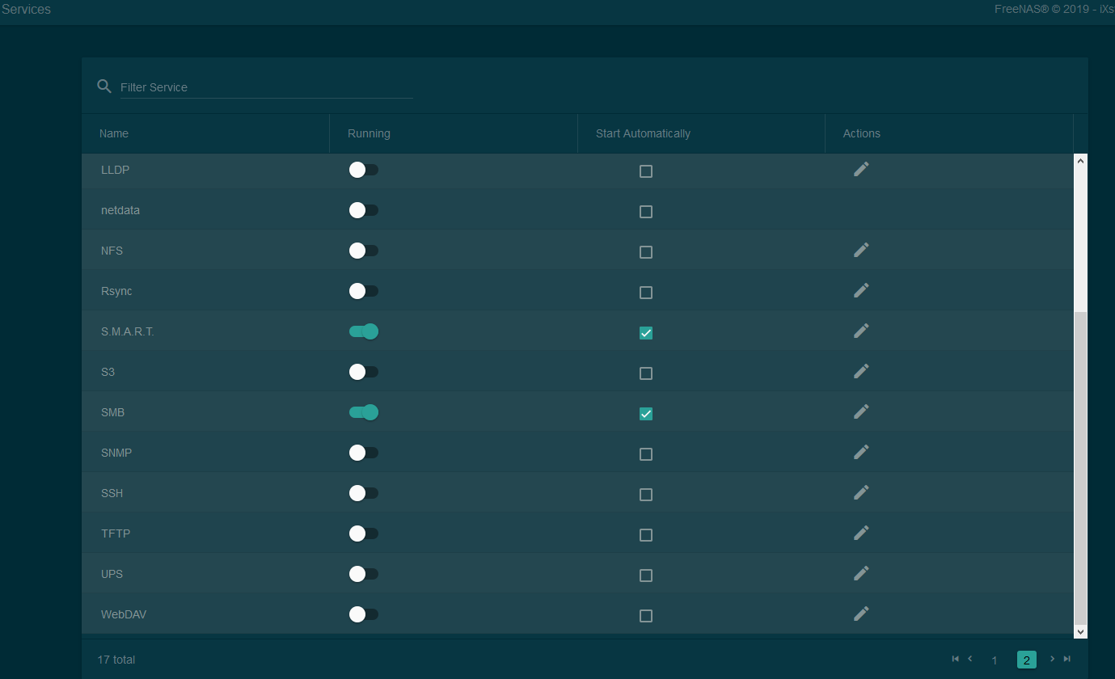This screenshot has height=679, width=1115.
Task: Check Start Automatically for S3
Action: 646,373
